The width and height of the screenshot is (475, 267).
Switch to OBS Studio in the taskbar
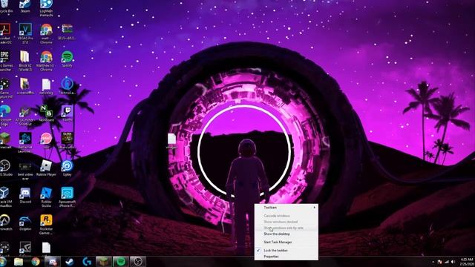click(138, 262)
